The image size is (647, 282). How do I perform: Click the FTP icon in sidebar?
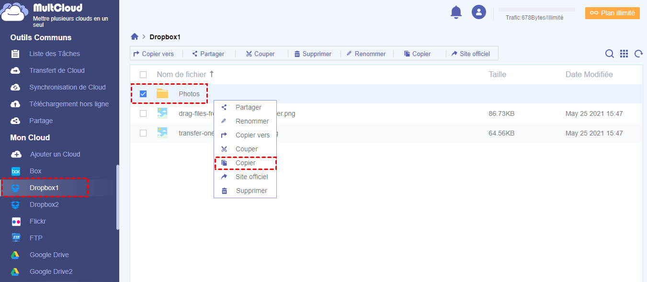(x=15, y=238)
